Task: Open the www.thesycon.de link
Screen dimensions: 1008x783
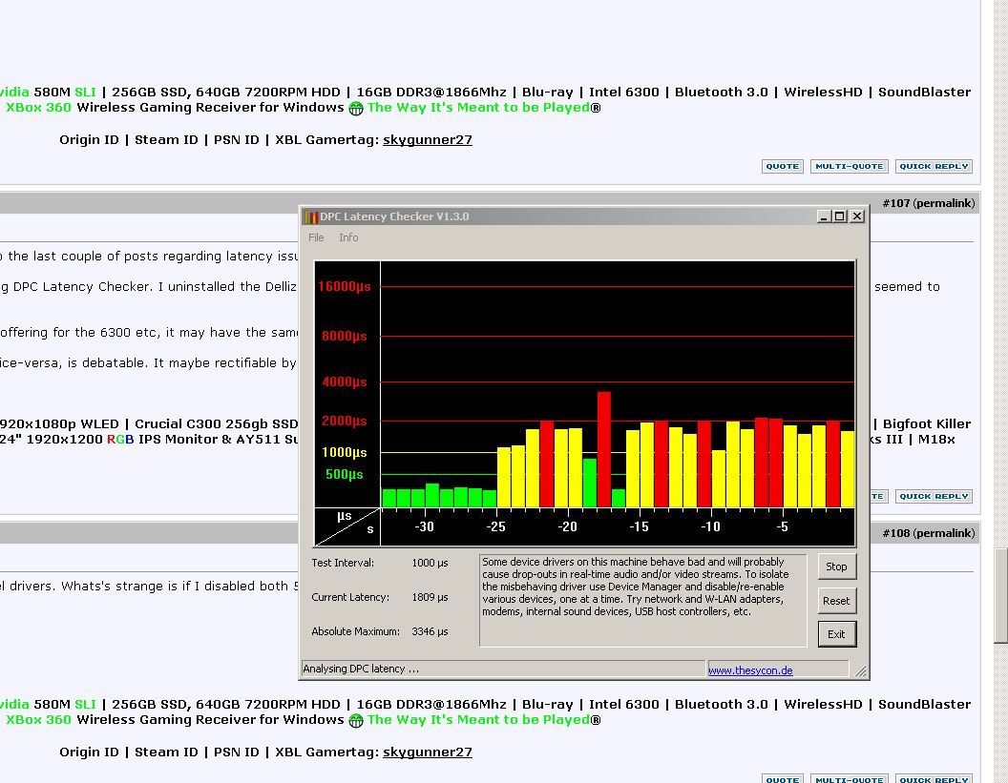Action: point(750,670)
